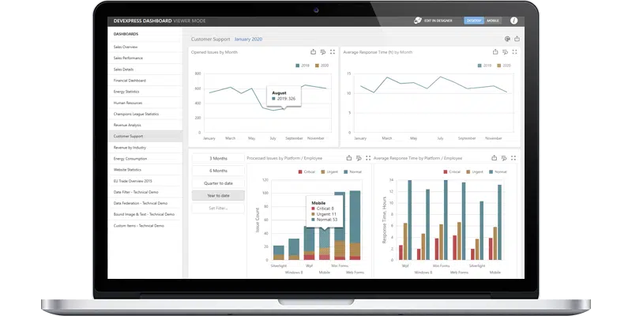
Task: Click the Web Forms stacked bar in Processed Issues
Action: [x=355, y=225]
